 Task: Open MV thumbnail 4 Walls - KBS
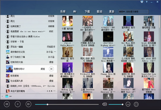click(108, 21)
